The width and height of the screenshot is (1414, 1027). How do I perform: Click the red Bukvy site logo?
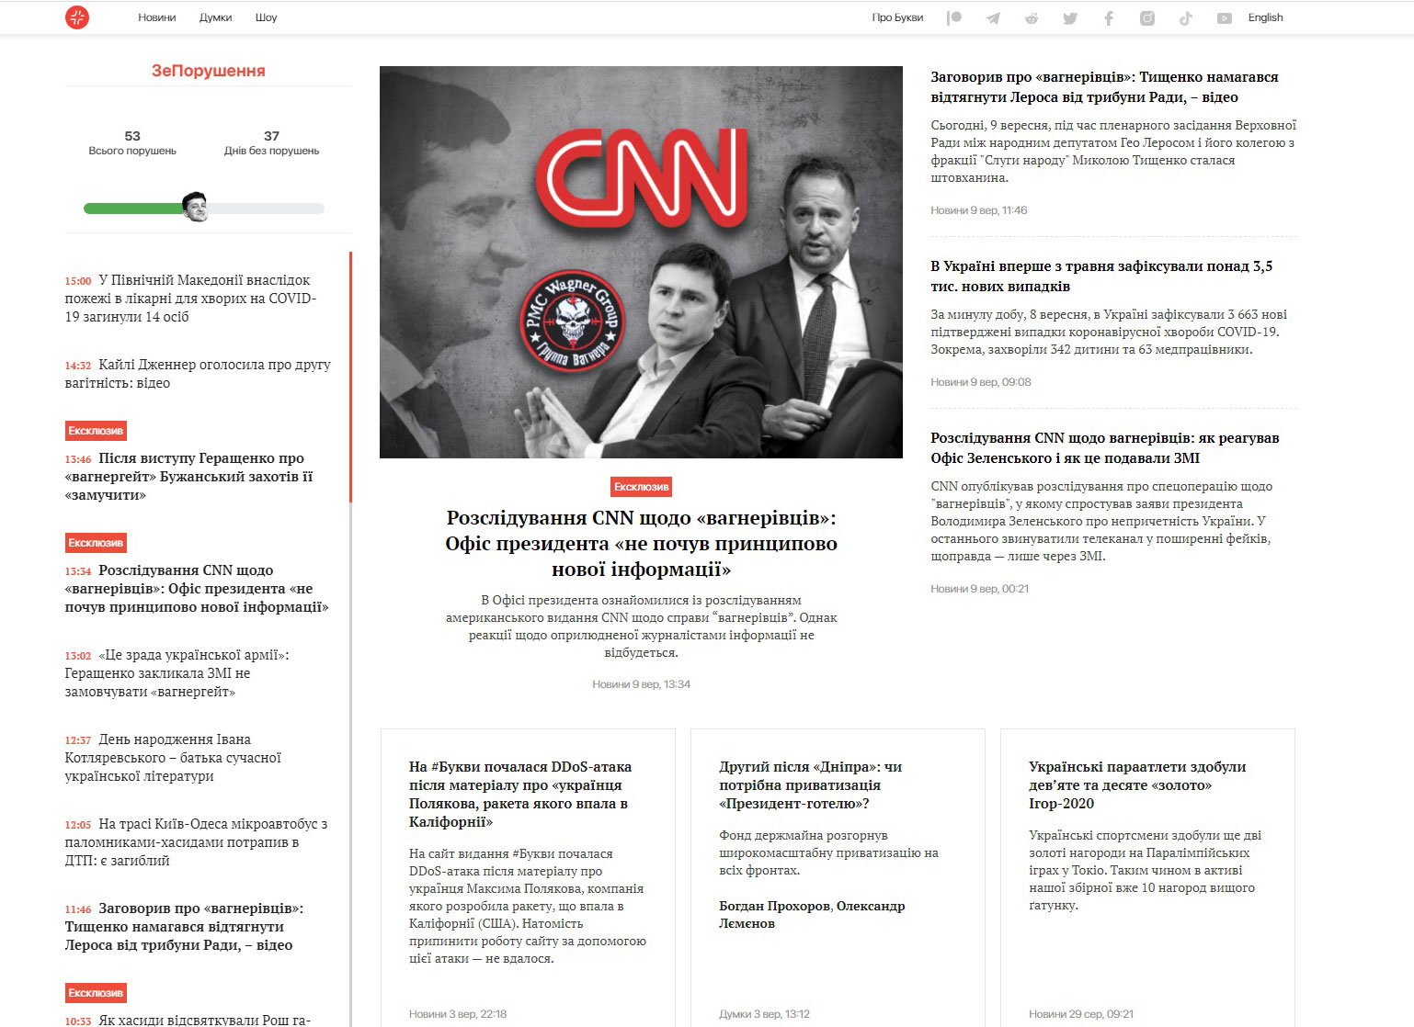tap(77, 17)
